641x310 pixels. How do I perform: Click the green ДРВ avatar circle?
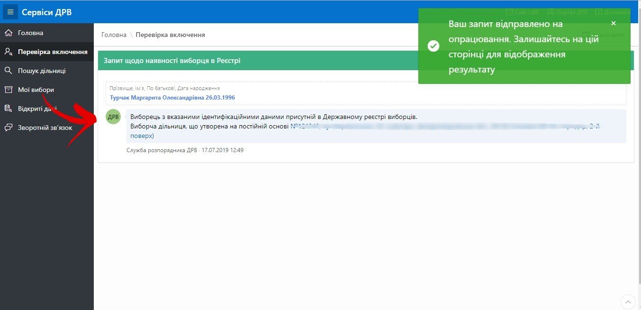tap(113, 117)
